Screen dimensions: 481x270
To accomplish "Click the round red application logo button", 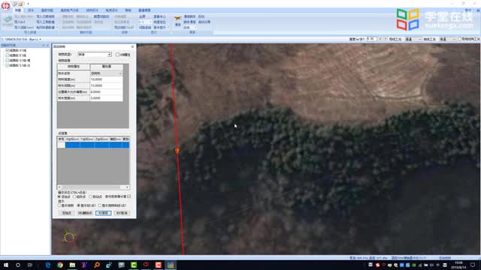I will (x=5, y=5).
